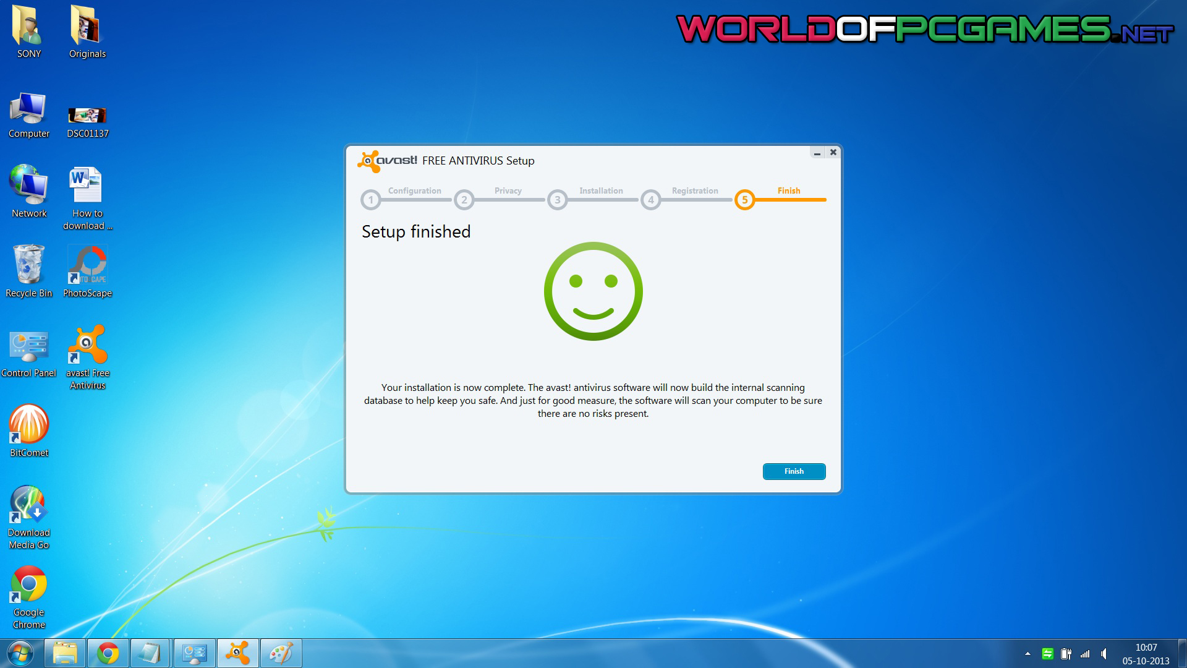Click the Finish button in avast setup

[x=794, y=471]
